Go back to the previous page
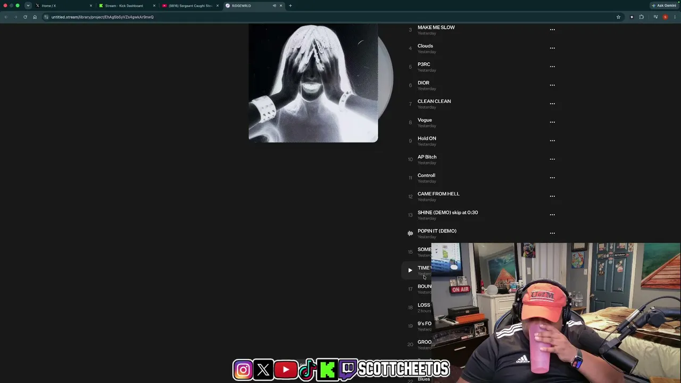This screenshot has width=681, height=383. [6, 17]
